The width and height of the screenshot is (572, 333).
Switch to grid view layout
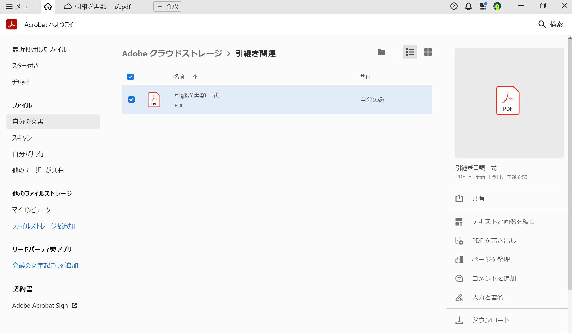pyautogui.click(x=428, y=52)
